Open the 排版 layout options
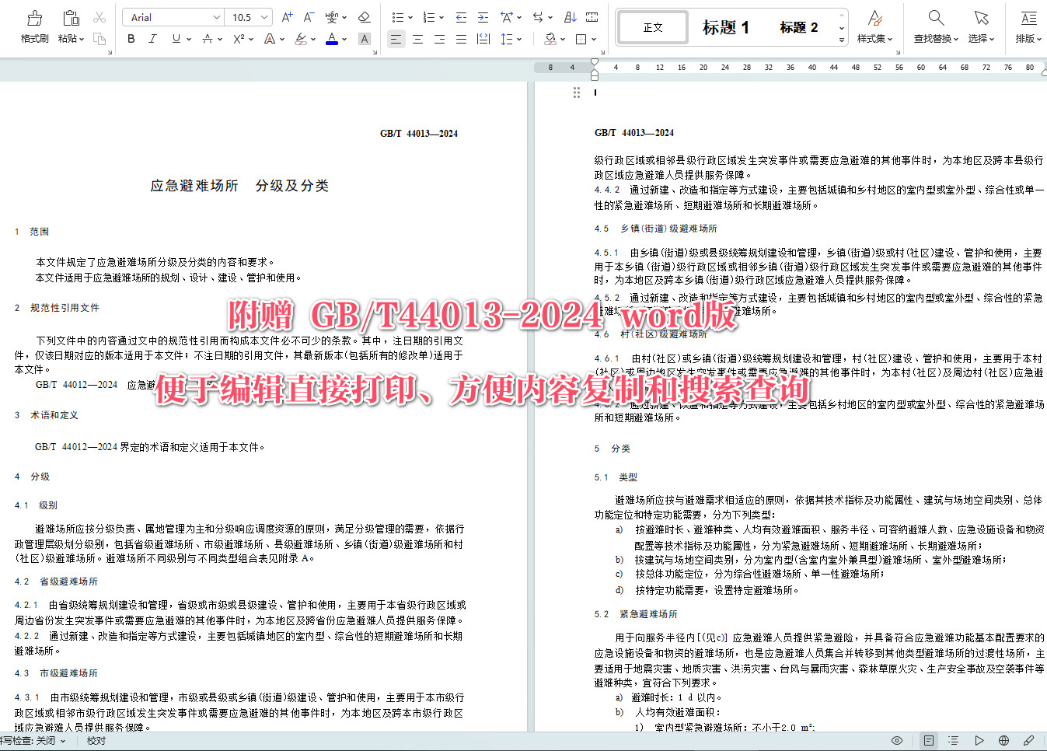 (1028, 28)
